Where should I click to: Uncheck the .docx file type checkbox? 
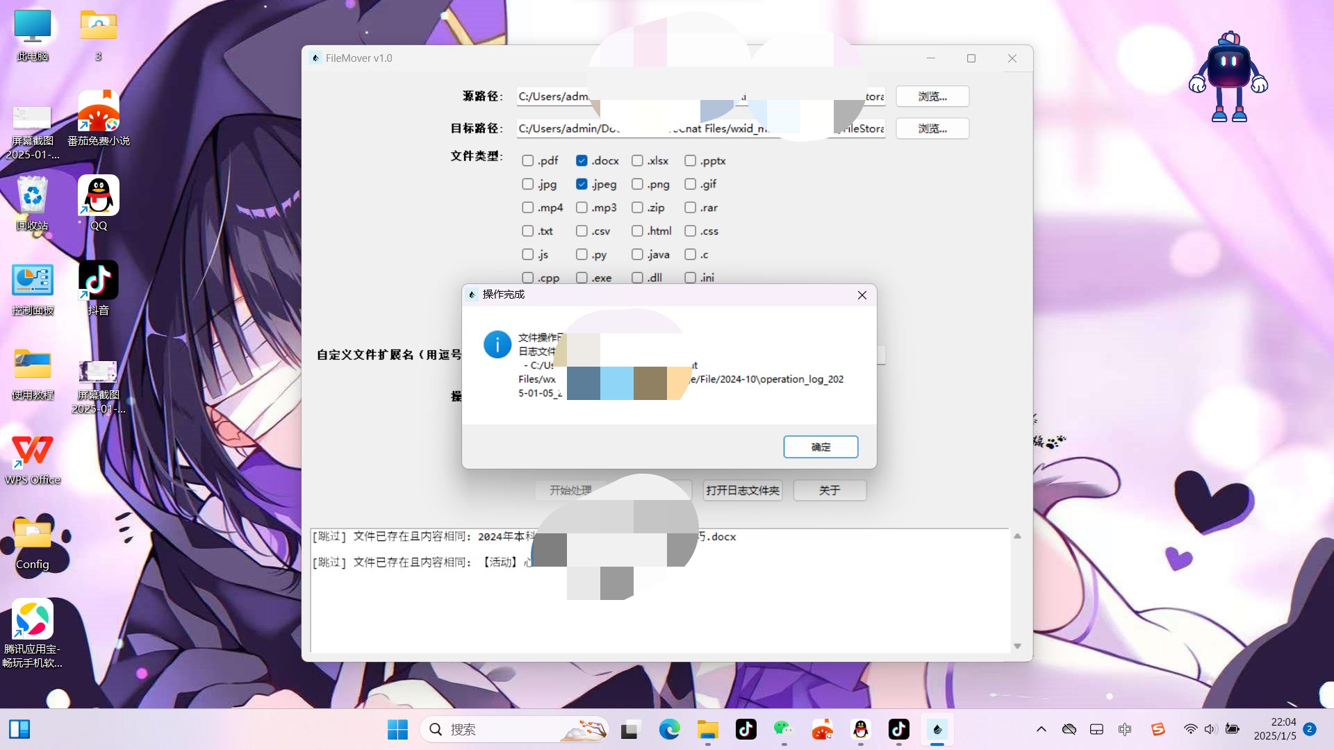[582, 160]
